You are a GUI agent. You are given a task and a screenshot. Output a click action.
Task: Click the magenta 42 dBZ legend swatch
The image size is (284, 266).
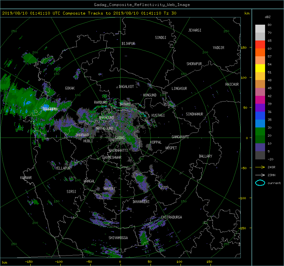tap(260, 100)
